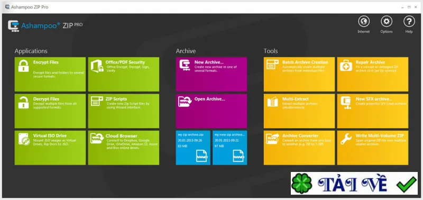Click the 'New Archive...' tile title

point(209,62)
